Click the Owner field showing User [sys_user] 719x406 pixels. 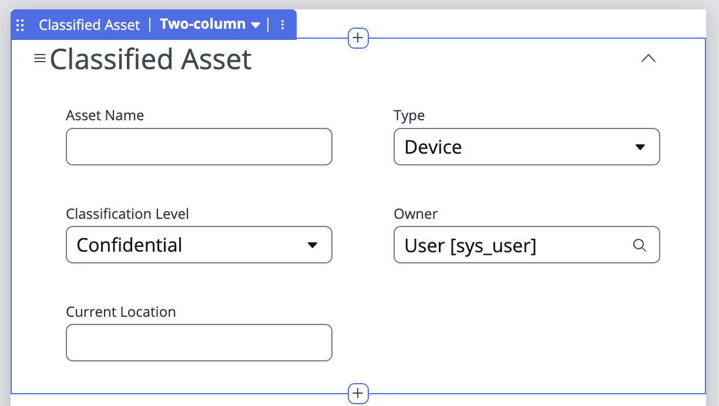[517, 245]
